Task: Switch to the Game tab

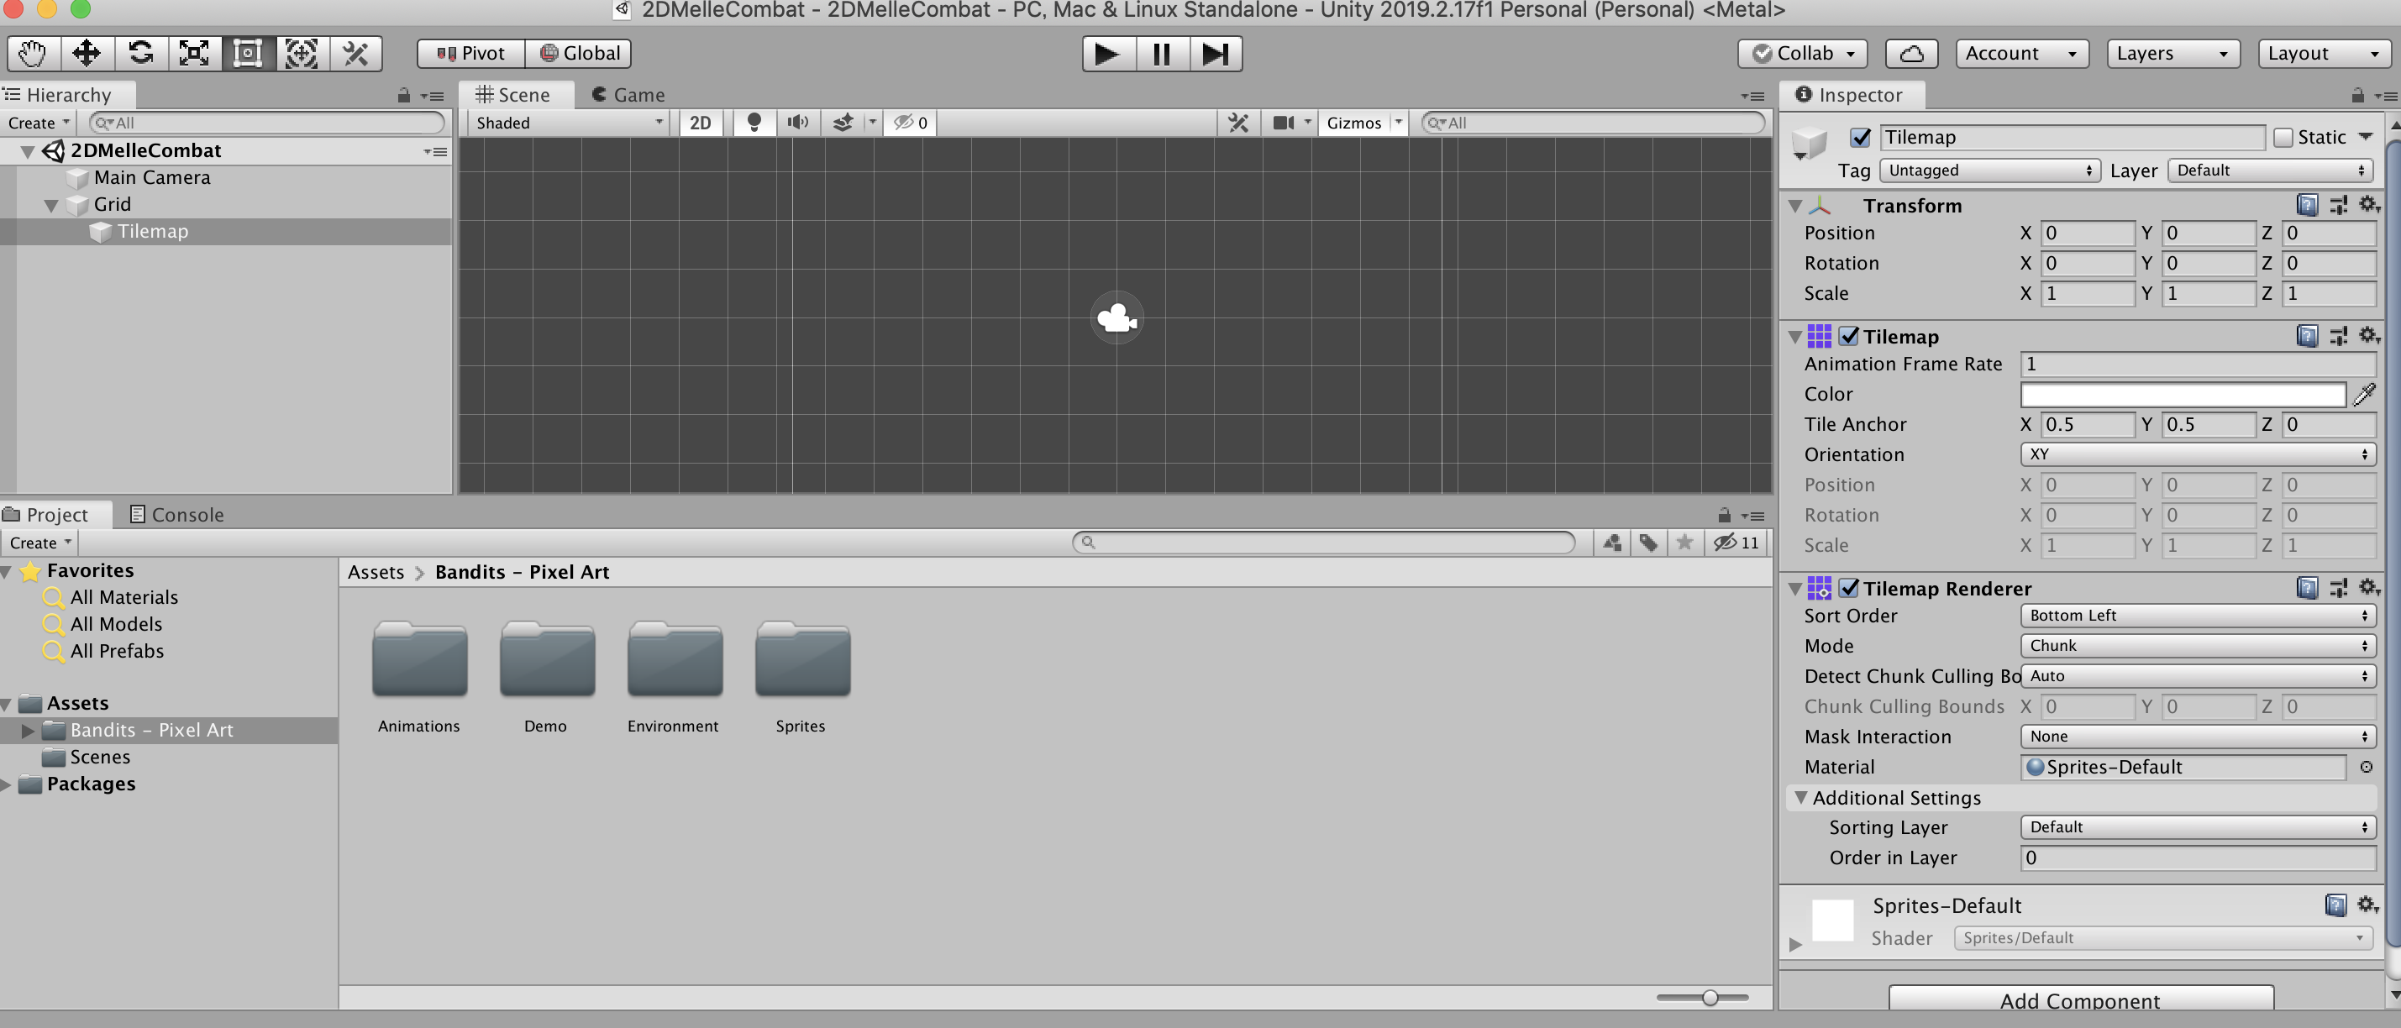Action: point(628,95)
